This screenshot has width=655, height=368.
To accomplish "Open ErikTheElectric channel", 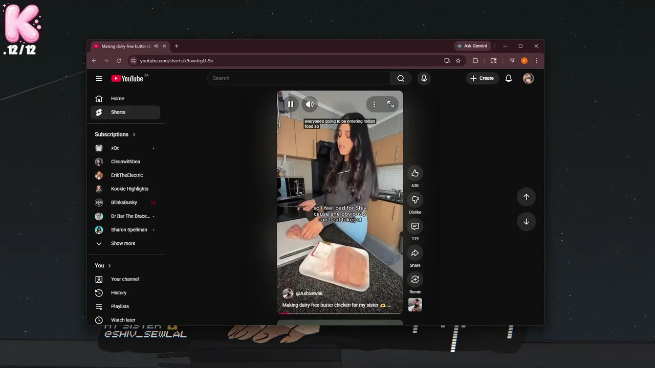I will click(x=125, y=175).
